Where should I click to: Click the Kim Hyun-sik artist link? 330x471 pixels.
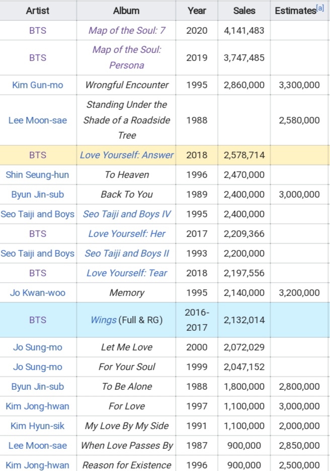click(x=37, y=426)
